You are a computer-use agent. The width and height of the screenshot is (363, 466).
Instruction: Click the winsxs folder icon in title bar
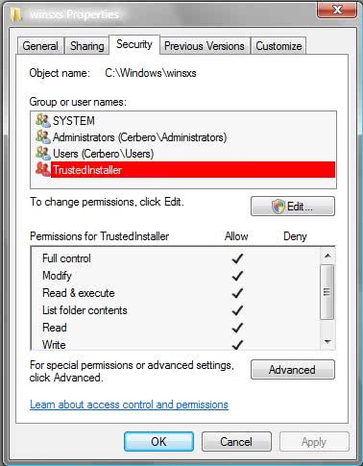16,14
